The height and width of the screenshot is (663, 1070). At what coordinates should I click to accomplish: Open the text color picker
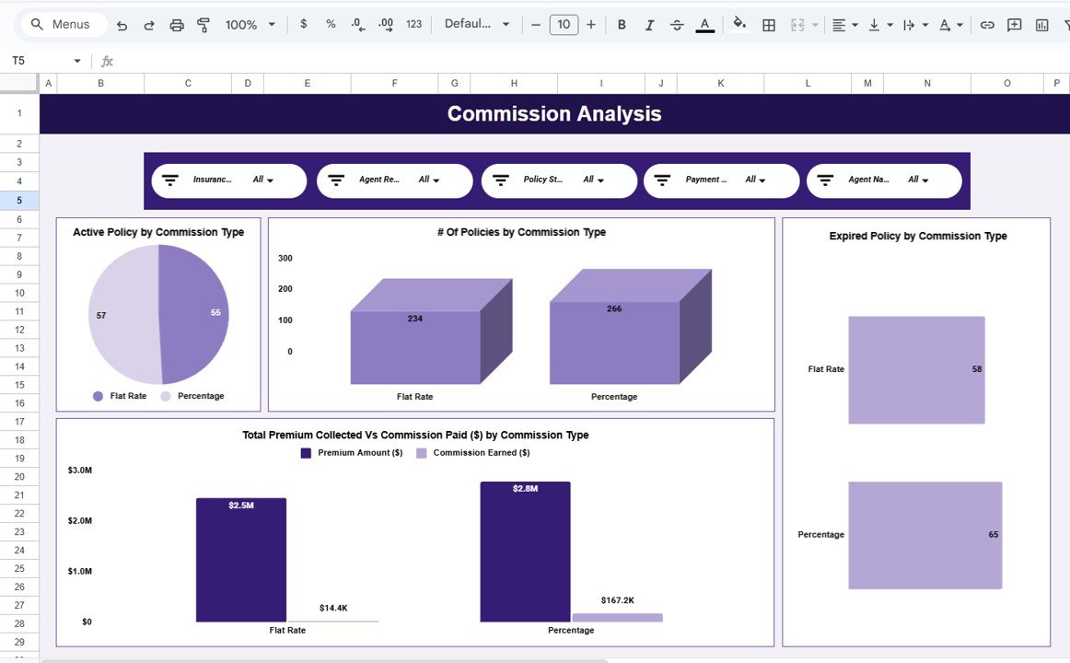pyautogui.click(x=704, y=24)
